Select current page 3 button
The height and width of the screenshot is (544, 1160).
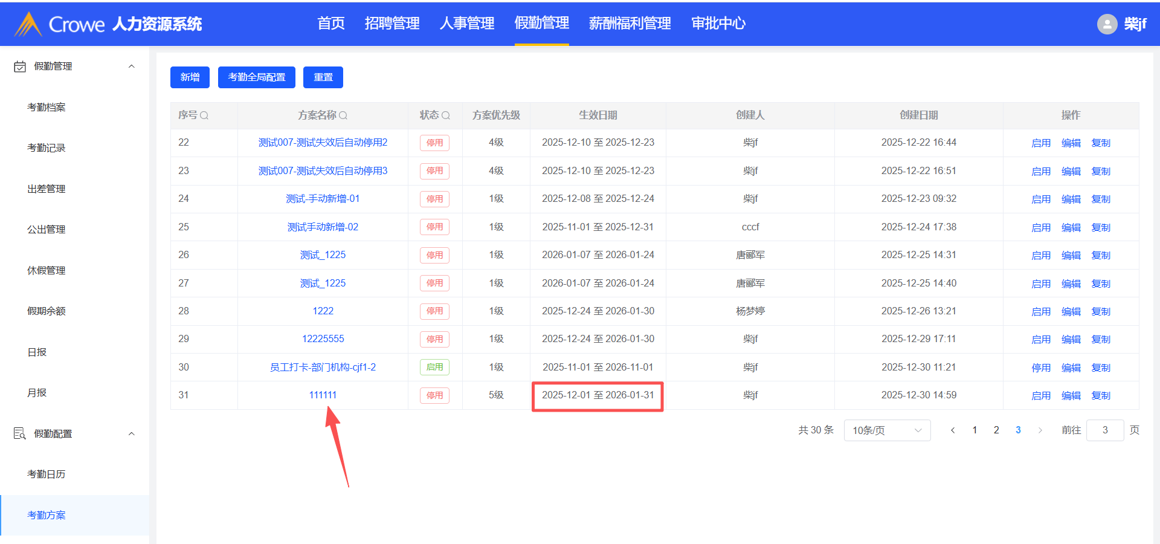[1018, 430]
